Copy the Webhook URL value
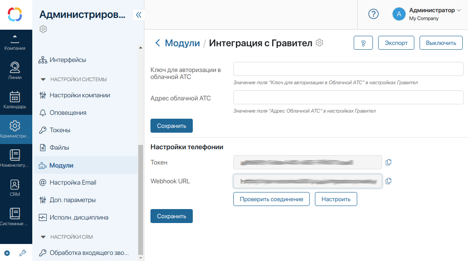The image size is (468, 261). click(388, 181)
